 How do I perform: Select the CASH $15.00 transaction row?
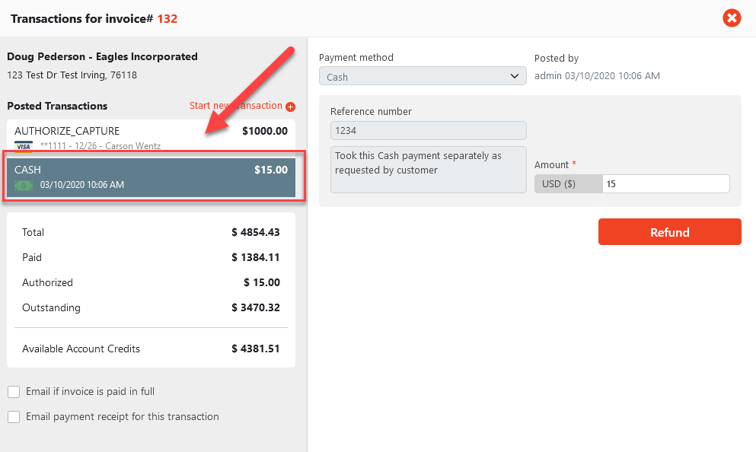click(151, 177)
